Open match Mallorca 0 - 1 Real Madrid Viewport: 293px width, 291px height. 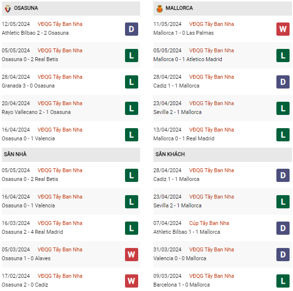click(x=184, y=138)
